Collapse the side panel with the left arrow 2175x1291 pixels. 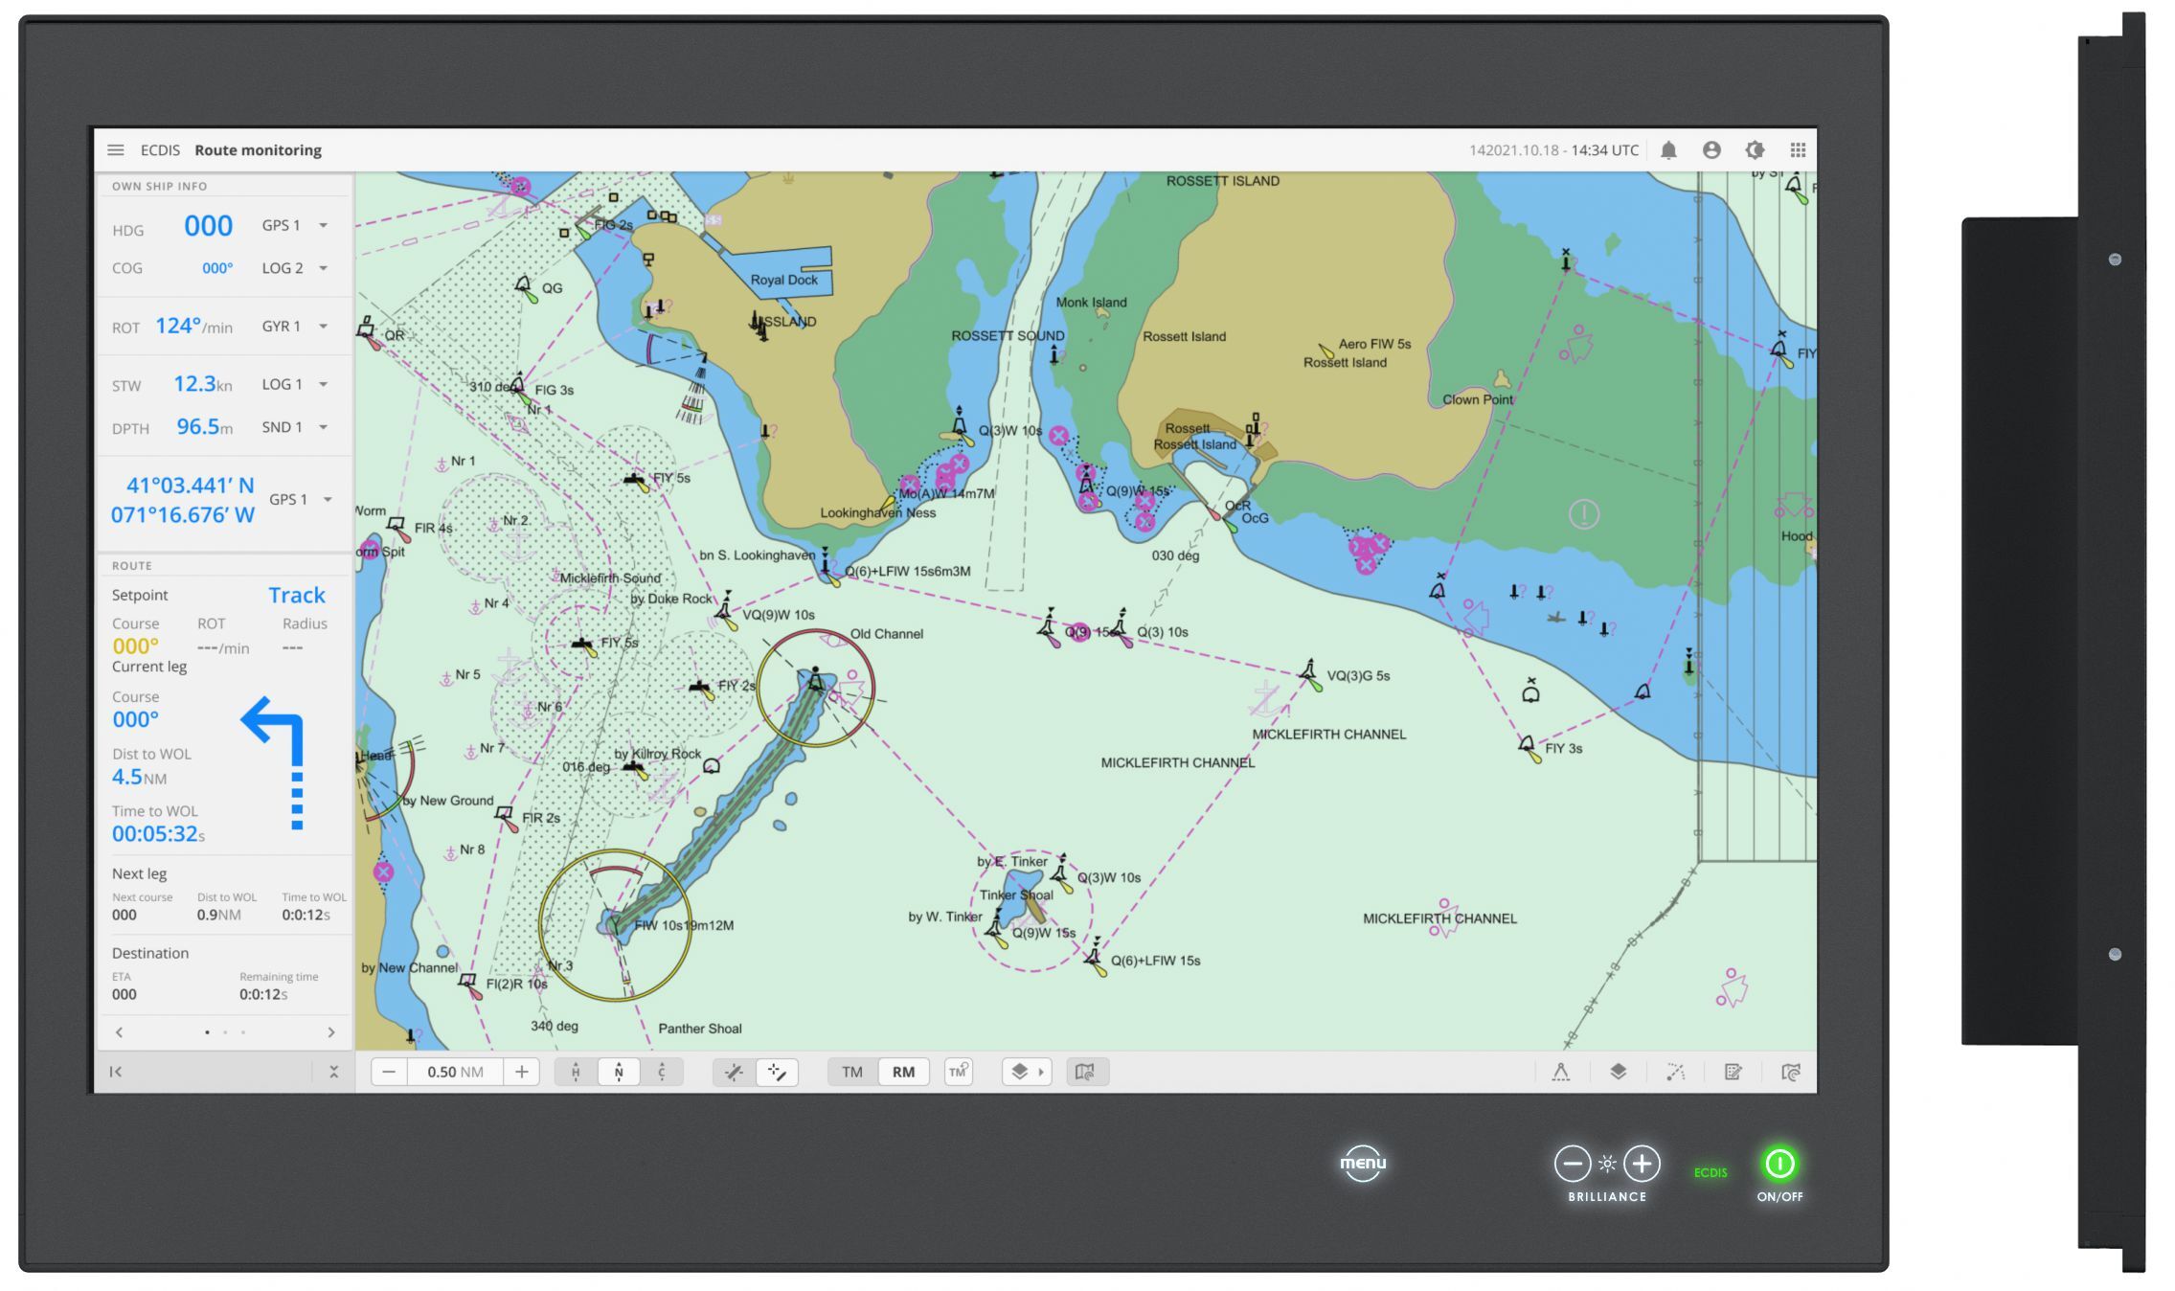pyautogui.click(x=116, y=1072)
